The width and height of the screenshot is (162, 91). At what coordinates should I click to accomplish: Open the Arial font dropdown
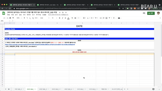(45, 18)
